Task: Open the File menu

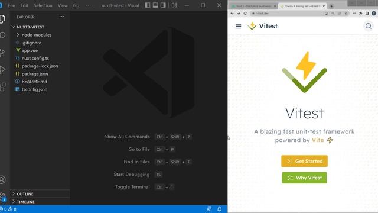Action: 11,5
